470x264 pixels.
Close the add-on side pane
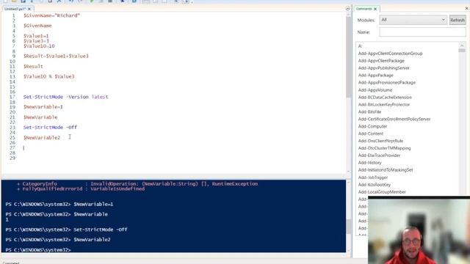(x=467, y=8)
